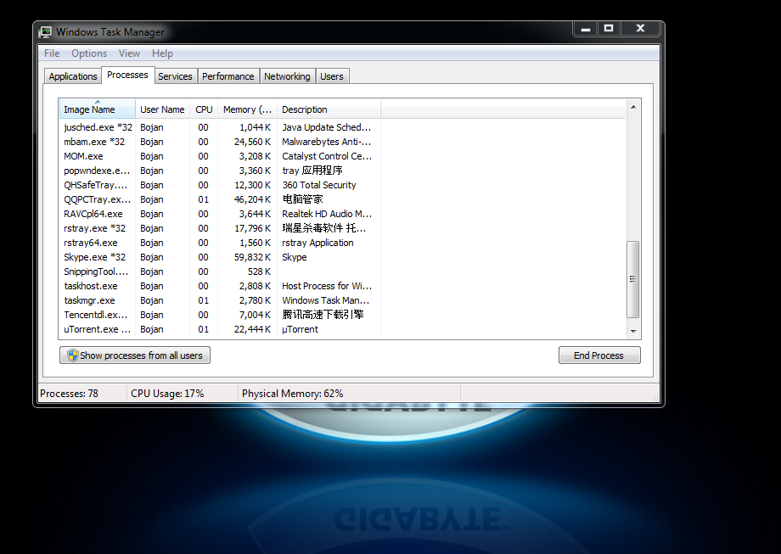The width and height of the screenshot is (781, 554).
Task: Select the rstray.exe *32 process
Action: tap(220, 228)
